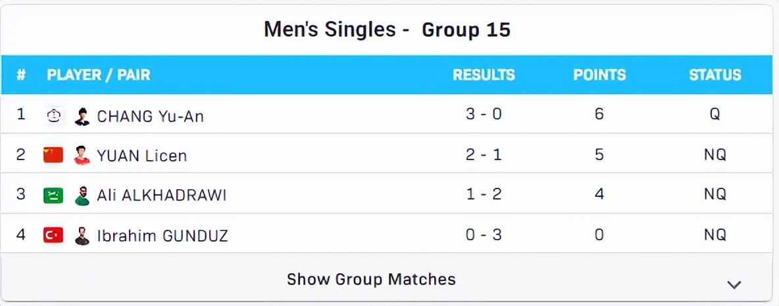Click the RESULTS column header

tap(484, 75)
